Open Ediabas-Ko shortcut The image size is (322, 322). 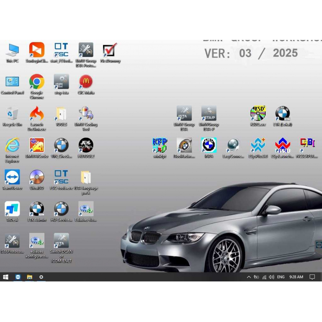(x=86, y=212)
